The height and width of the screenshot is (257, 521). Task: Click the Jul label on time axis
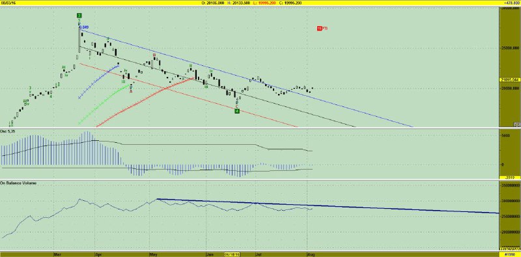(258, 254)
